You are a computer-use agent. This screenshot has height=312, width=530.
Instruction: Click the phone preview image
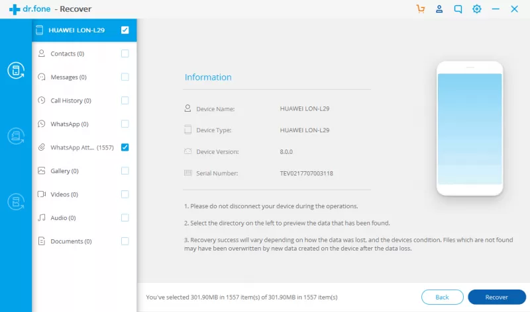click(470, 128)
